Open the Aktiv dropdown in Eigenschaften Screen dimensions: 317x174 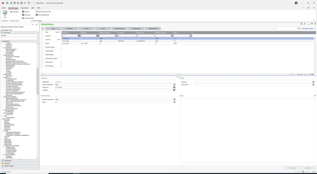click(x=174, y=102)
